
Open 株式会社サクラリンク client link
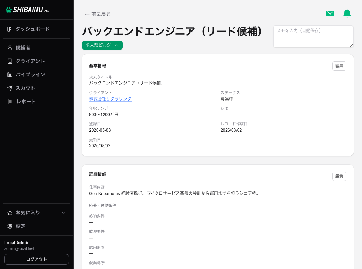click(x=110, y=99)
